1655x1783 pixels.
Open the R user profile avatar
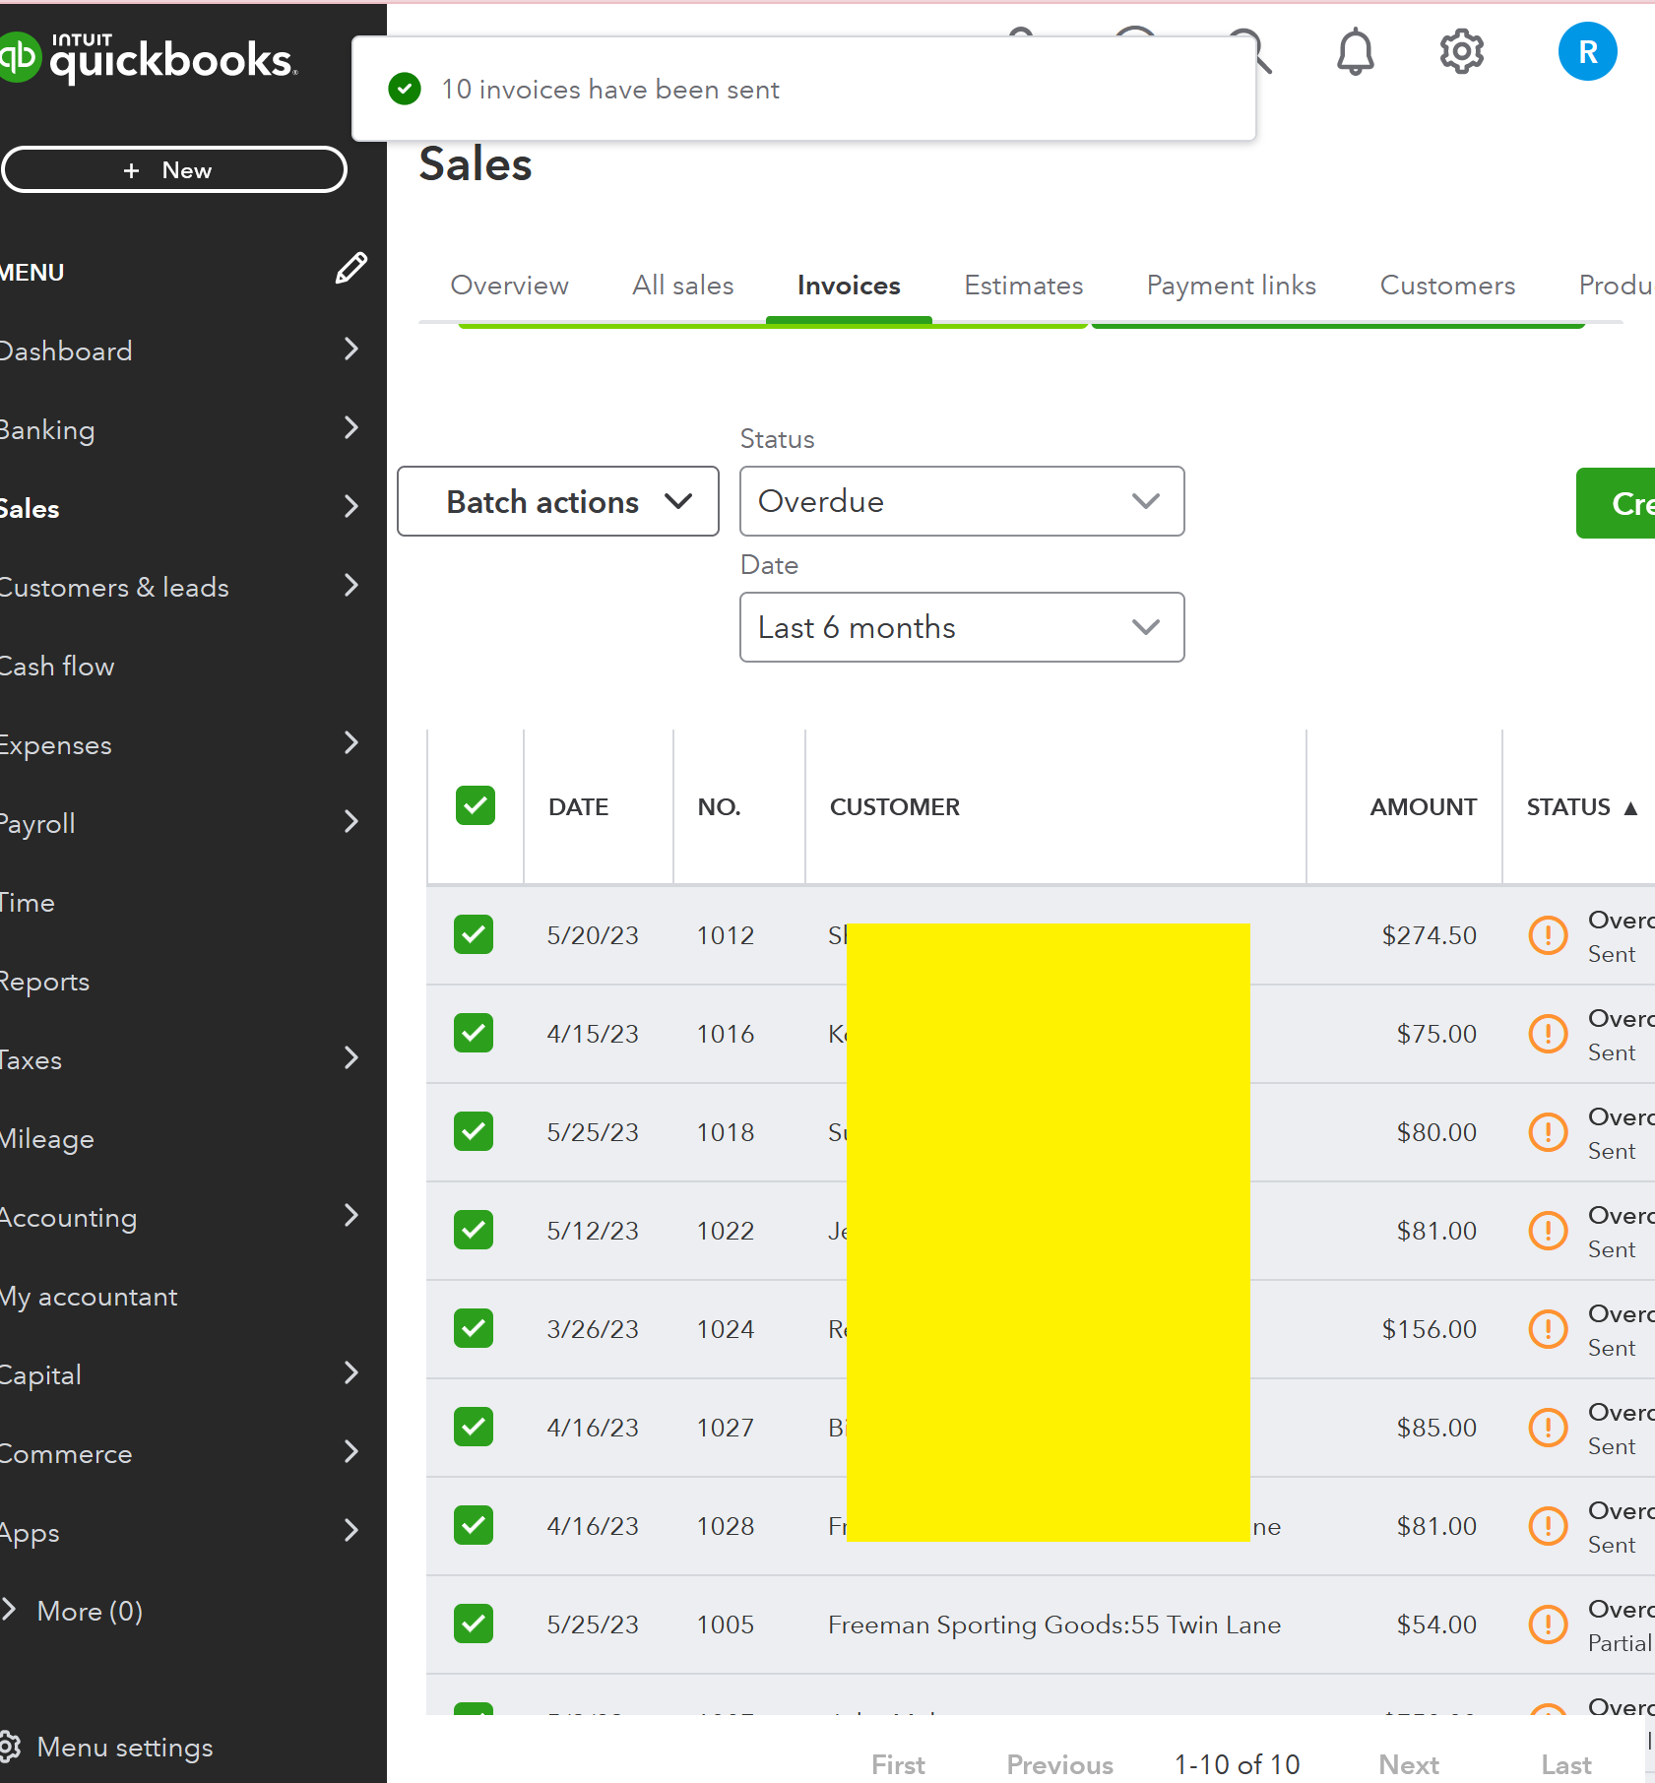pyautogui.click(x=1587, y=51)
